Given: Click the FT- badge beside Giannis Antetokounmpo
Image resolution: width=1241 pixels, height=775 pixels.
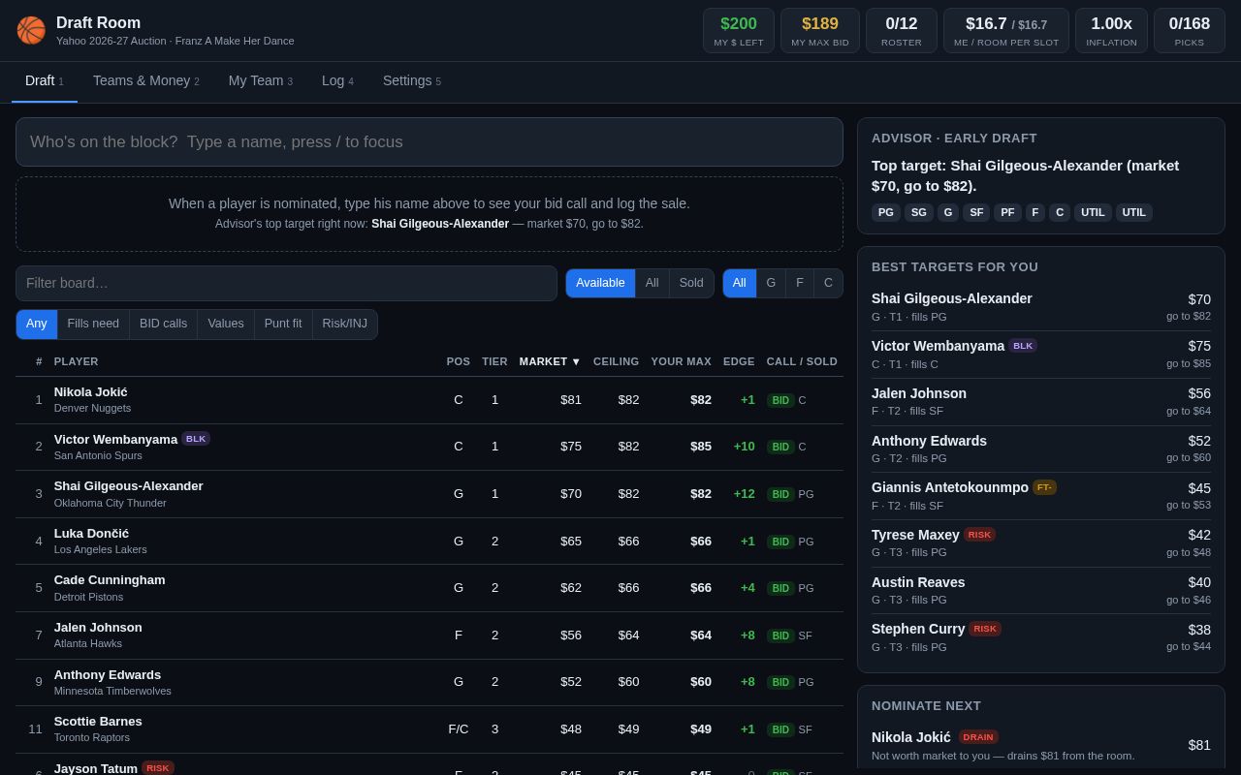Looking at the screenshot, I should [1044, 487].
